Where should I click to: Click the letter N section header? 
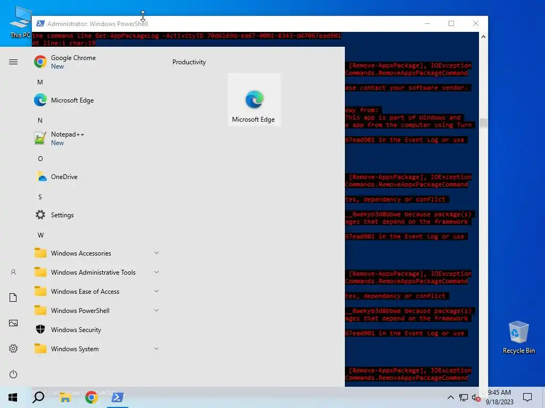tap(40, 121)
